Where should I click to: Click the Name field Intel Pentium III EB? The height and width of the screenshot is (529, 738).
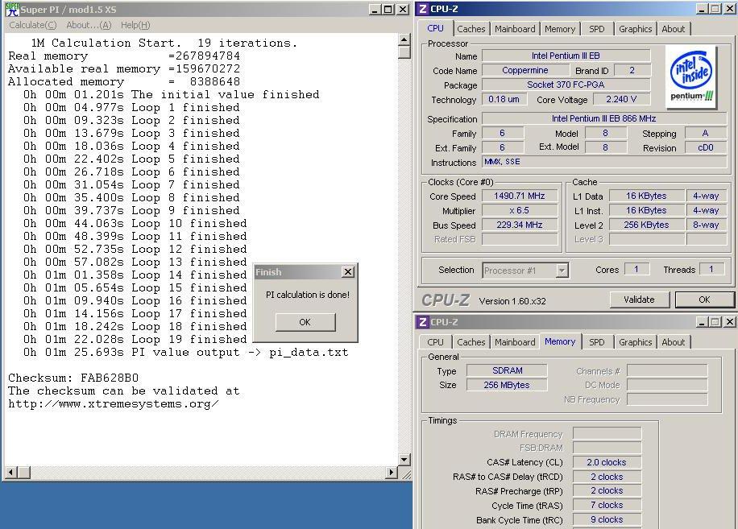click(566, 56)
